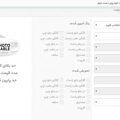The image size is (120, 120).
Task: Check painted 'کاپوت' checkbox under رنگ آمیزی شده
Action: (88, 60)
